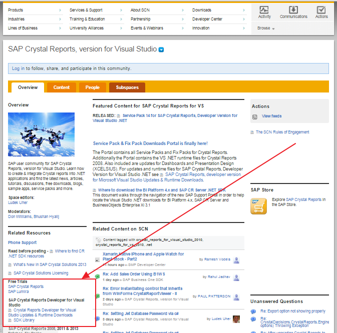The image size is (337, 333).
Task: Open SMP Developer Center space link
Action: [x=147, y=265]
